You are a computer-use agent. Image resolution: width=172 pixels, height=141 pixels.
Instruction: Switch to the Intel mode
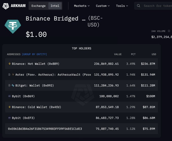click(55, 6)
